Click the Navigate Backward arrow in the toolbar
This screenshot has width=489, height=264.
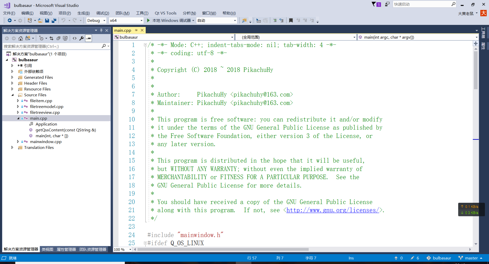click(10, 20)
